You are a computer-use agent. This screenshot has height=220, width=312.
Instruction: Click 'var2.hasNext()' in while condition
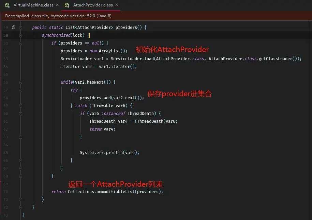[92, 82]
